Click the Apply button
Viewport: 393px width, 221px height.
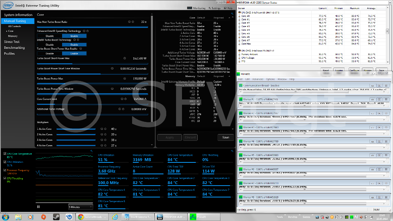169,138
